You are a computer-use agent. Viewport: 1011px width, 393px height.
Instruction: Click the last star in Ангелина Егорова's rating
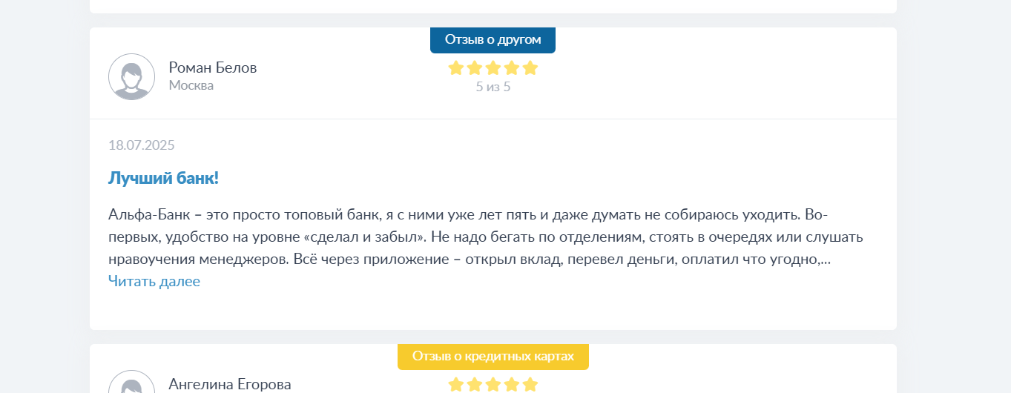tap(530, 385)
